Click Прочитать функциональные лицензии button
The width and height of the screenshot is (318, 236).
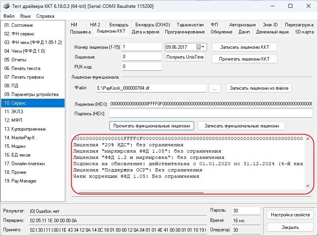152,126
